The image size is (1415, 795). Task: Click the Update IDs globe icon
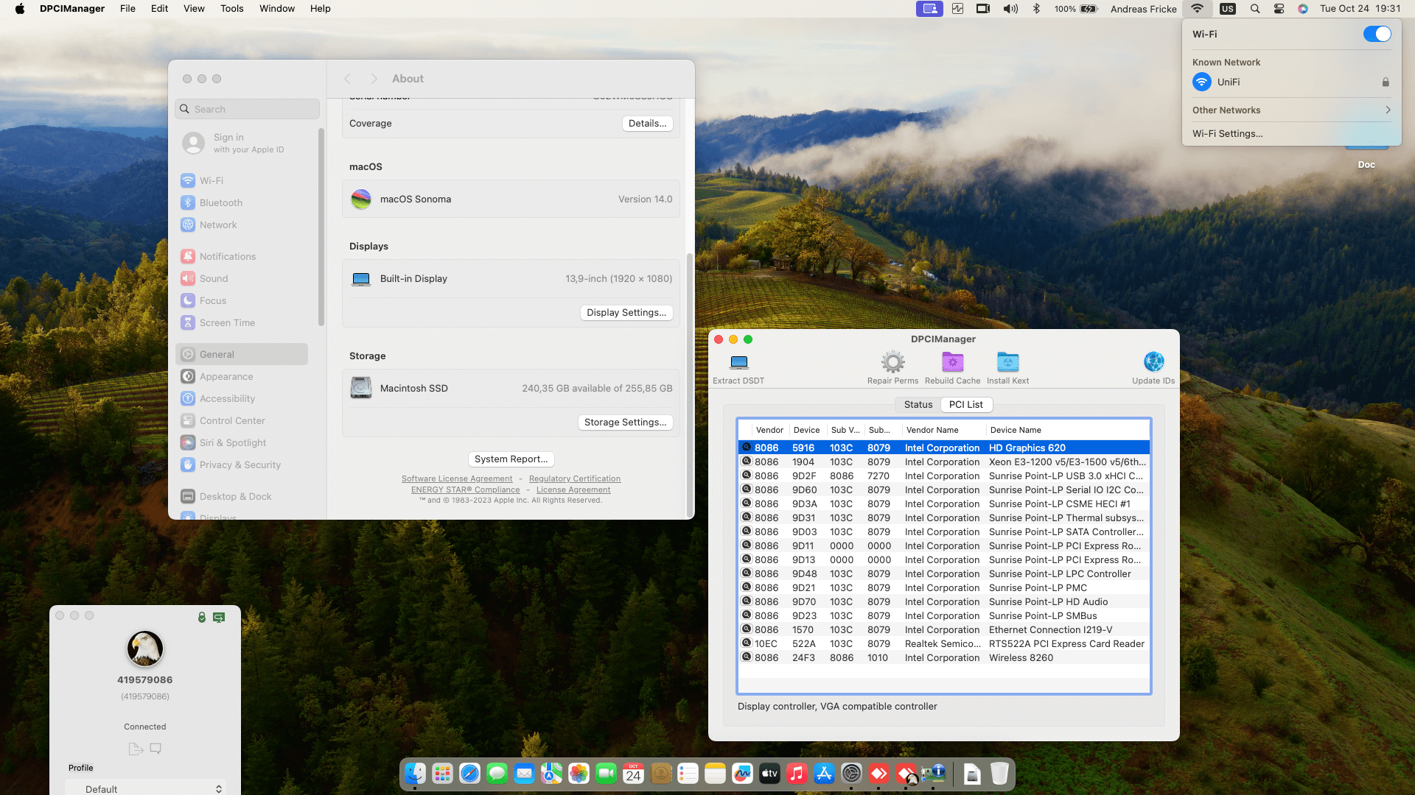tap(1153, 362)
